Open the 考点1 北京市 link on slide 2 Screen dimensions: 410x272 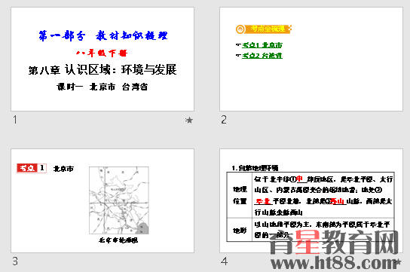pos(262,45)
